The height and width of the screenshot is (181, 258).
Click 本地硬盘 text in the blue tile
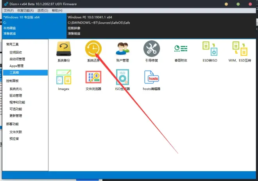tap(9, 28)
